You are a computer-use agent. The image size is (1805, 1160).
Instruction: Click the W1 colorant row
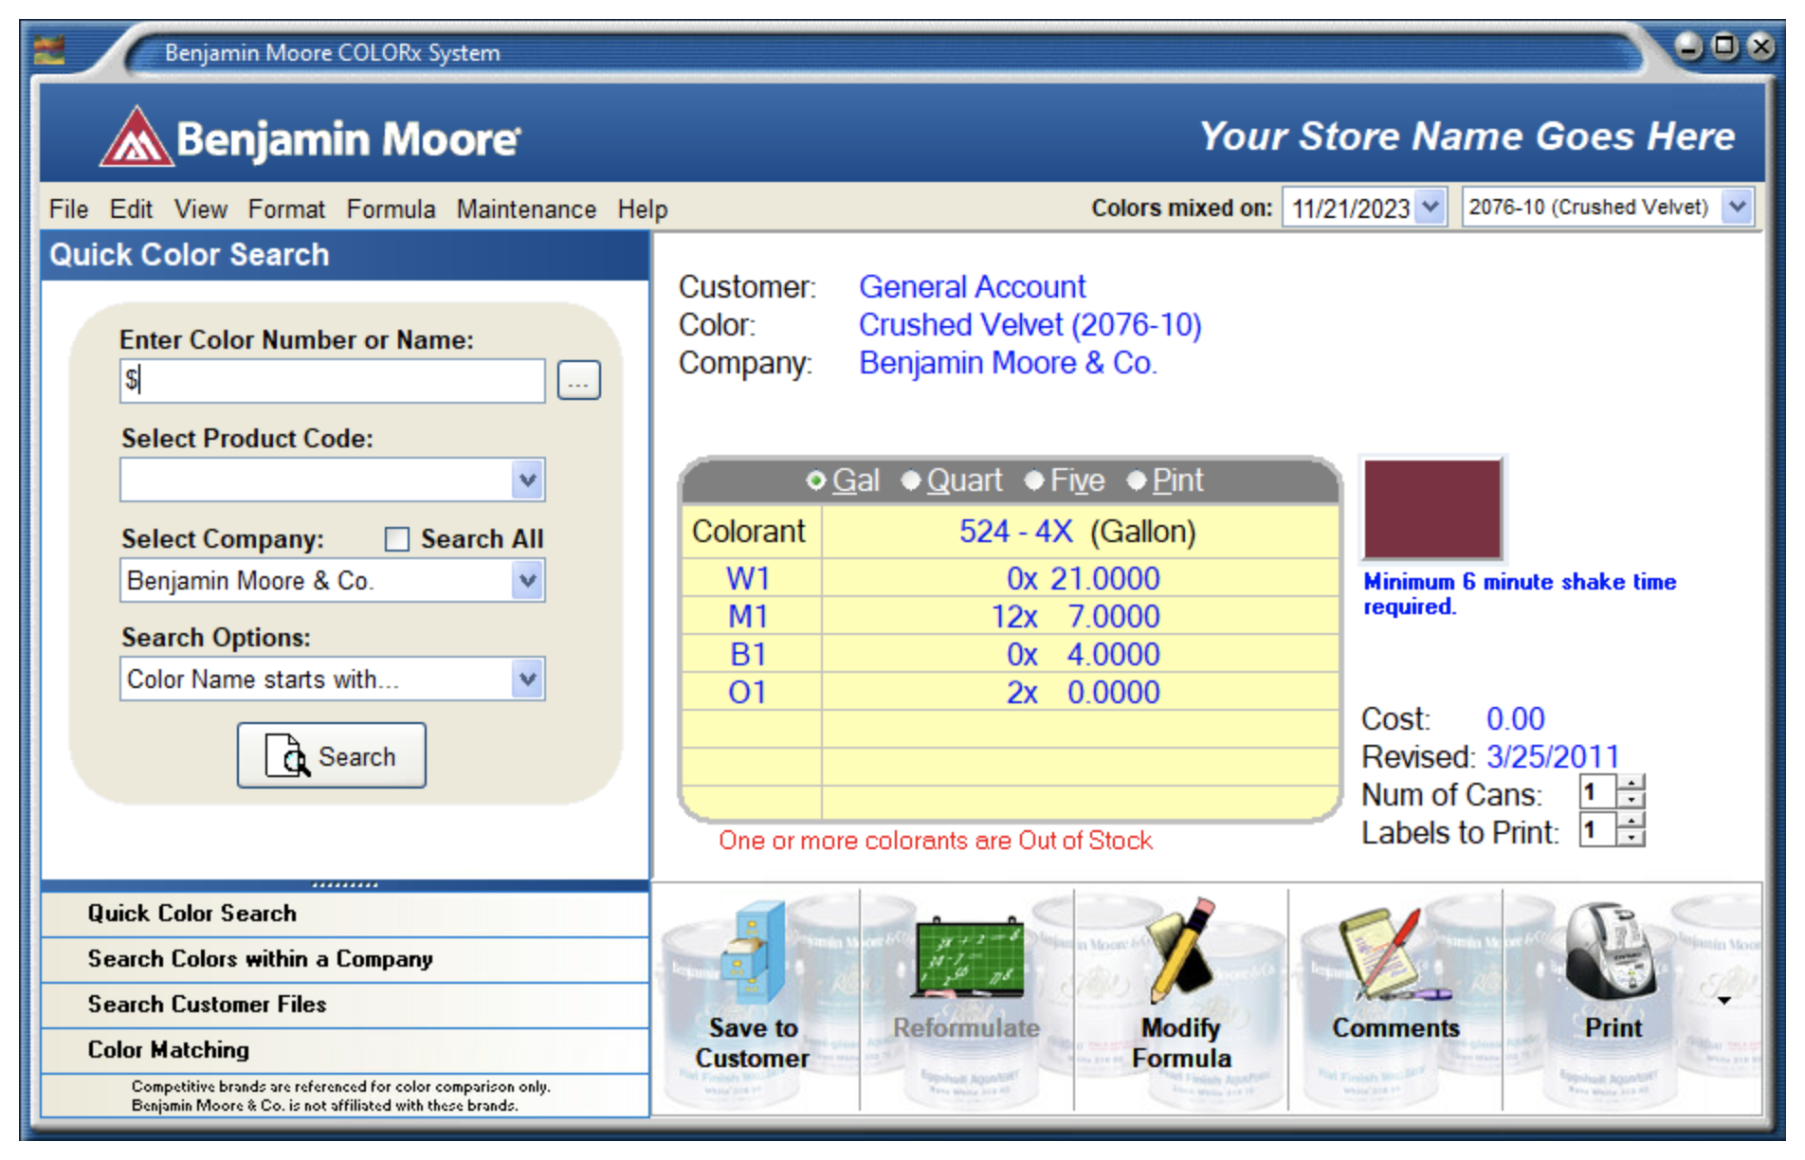[1011, 578]
